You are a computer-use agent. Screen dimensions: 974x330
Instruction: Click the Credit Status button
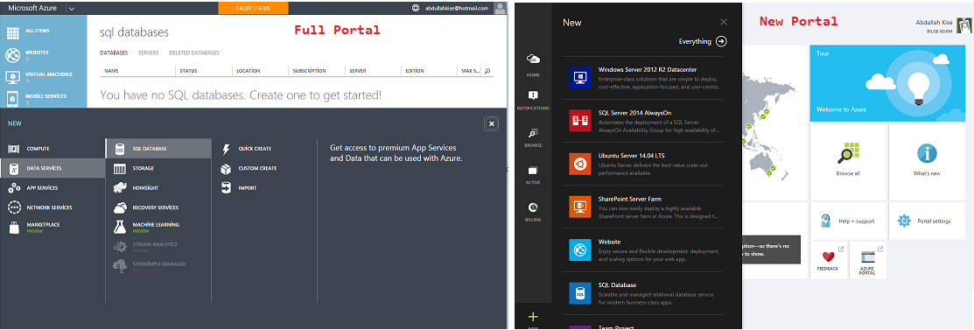coord(254,9)
